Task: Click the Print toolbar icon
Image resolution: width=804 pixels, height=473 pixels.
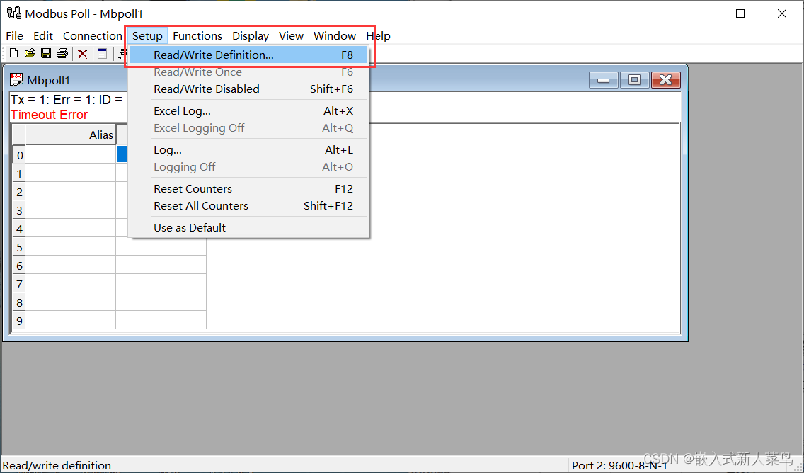Action: (62, 53)
